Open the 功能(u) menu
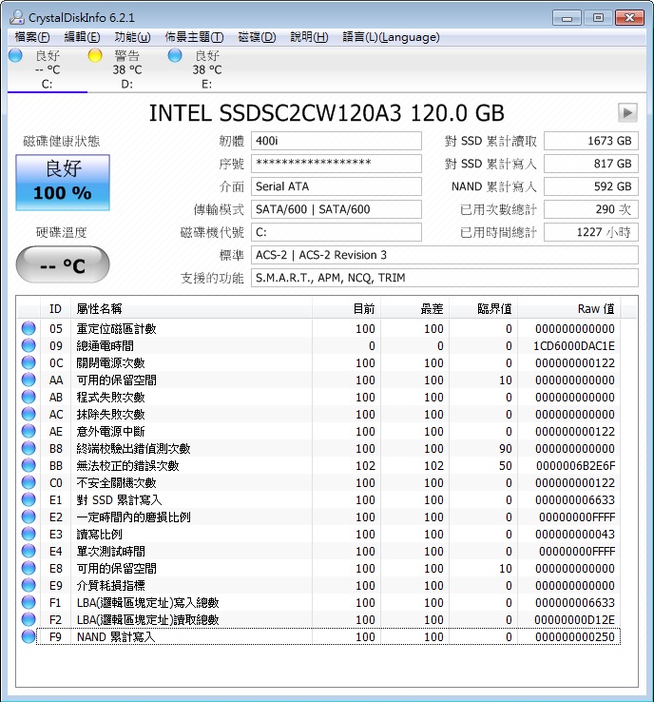 [132, 37]
